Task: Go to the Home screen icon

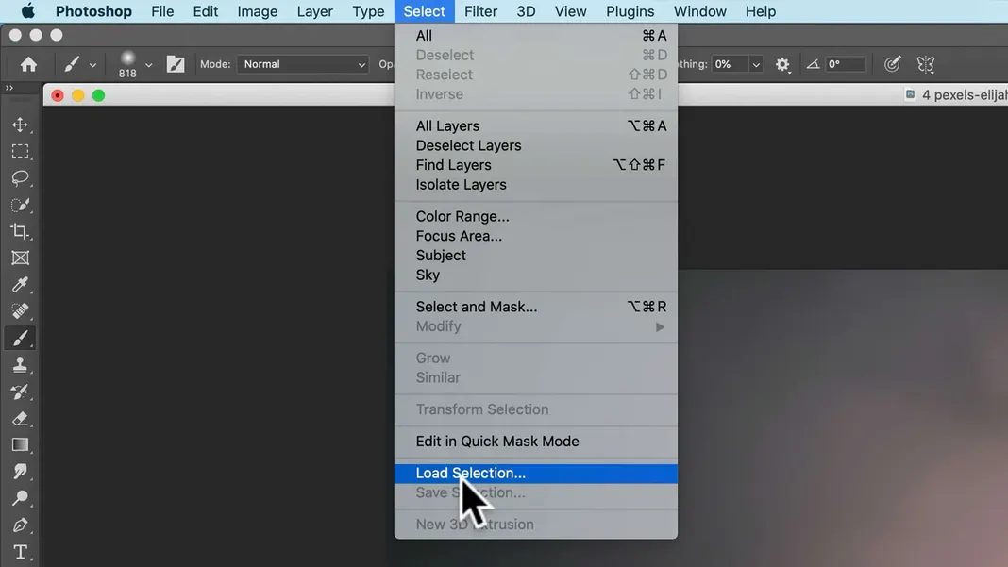Action: (x=28, y=64)
